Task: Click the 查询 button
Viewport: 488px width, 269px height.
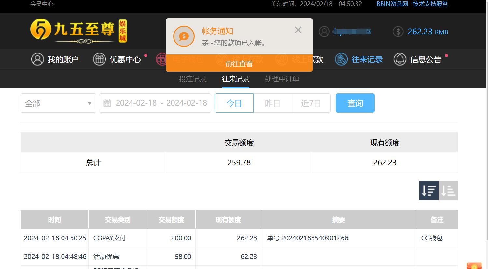Action: pyautogui.click(x=355, y=103)
